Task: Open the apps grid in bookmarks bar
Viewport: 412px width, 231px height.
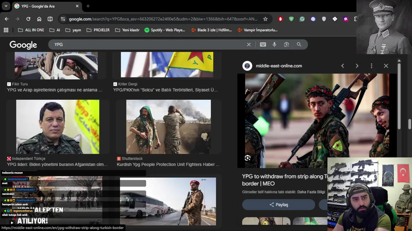Action: pos(6,30)
